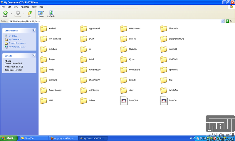The image size is (235, 141).
Task: Open the GT-I9100 link in Other Places
Action: coord(13,36)
